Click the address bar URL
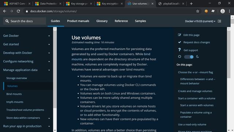The width and height of the screenshot is (234, 132). [x=53, y=11]
